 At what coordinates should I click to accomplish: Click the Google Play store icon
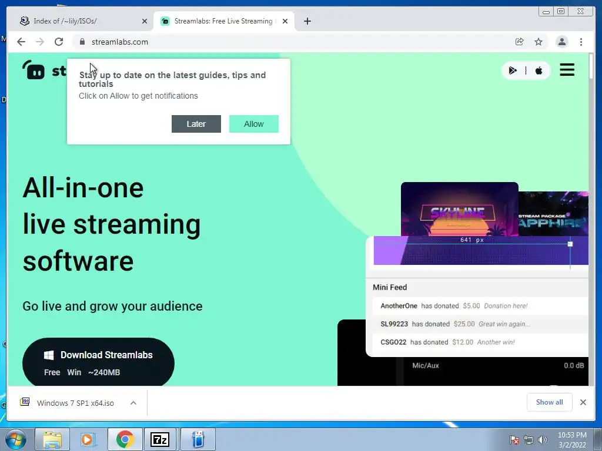[513, 70]
